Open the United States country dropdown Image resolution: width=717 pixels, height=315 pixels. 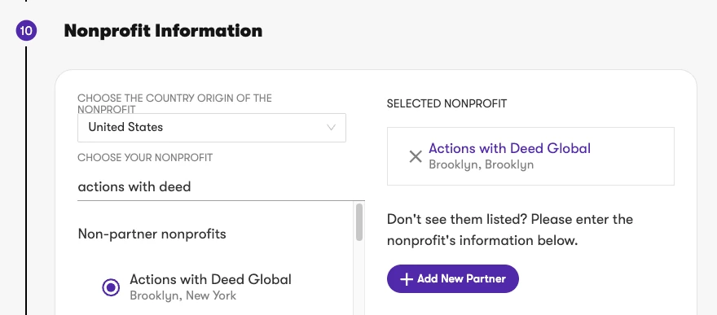pos(212,127)
